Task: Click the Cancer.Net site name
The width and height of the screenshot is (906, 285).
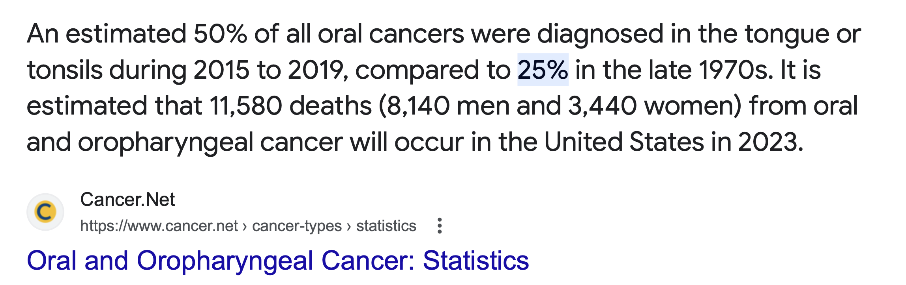Action: point(127,200)
